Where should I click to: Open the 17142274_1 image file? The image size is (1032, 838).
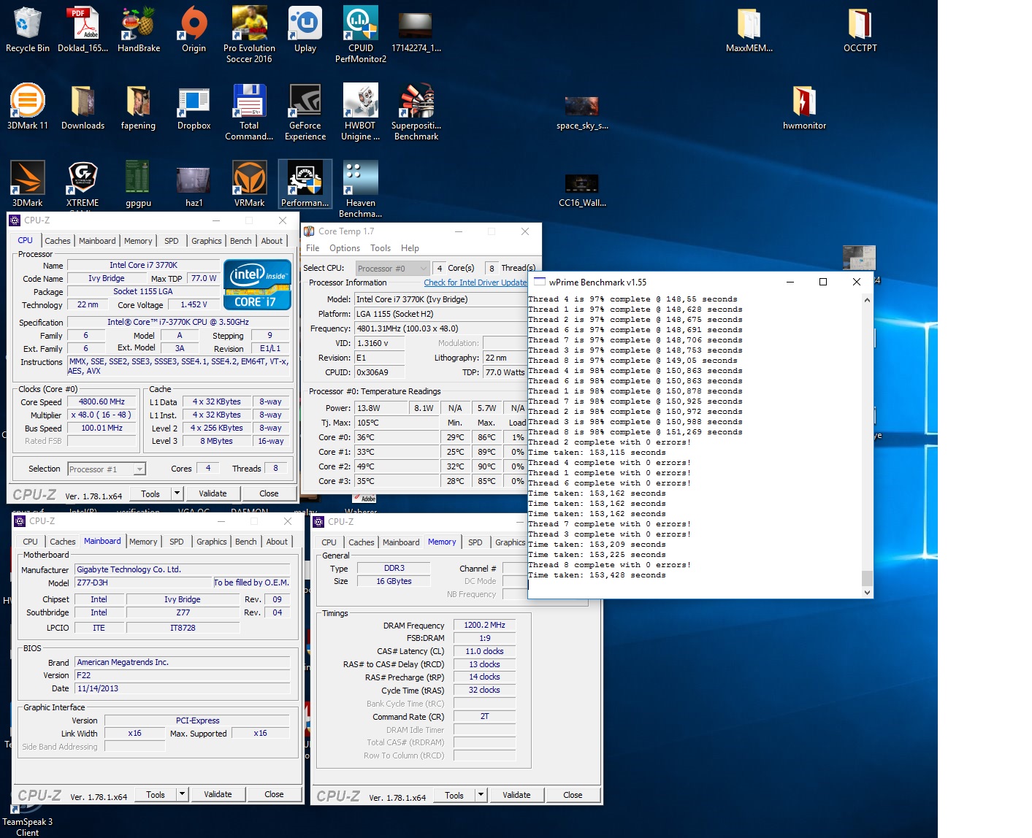click(x=416, y=30)
